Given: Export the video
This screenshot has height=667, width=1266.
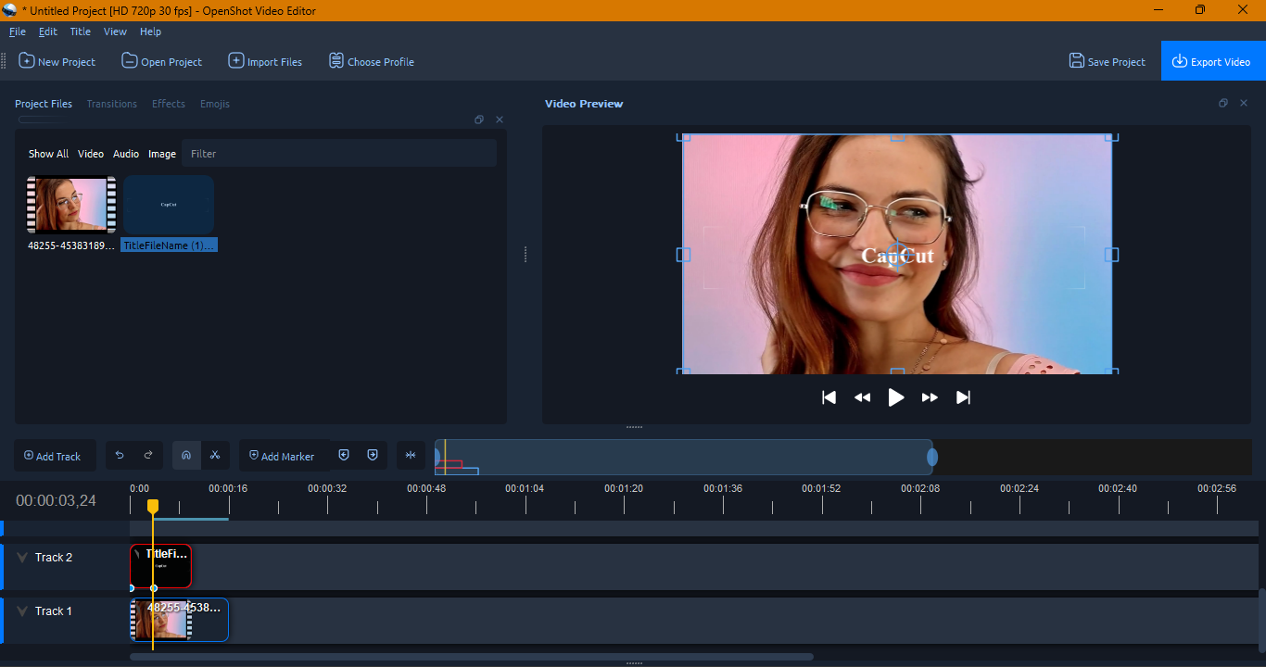Looking at the screenshot, I should (1212, 61).
